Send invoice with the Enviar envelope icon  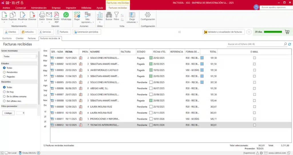pos(49,15)
